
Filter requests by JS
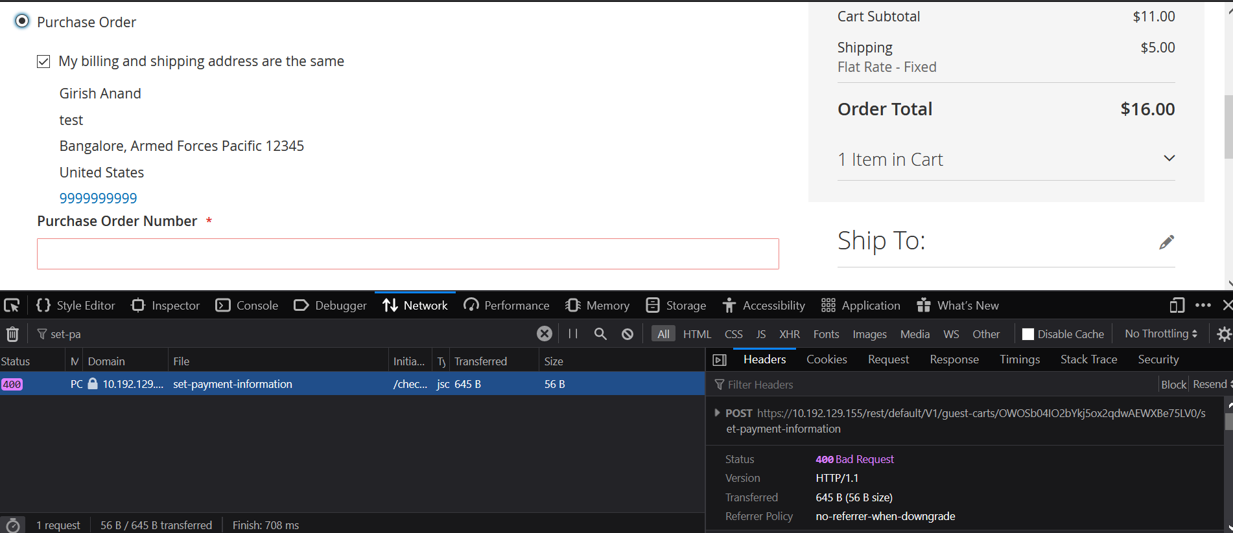761,334
